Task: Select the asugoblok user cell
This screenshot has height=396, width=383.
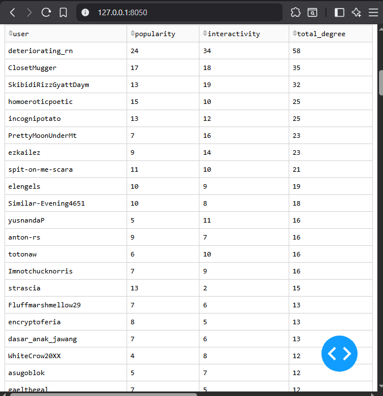Action: [x=66, y=373]
